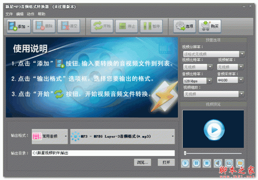Open the 音频采样率 44100 dropdown
This screenshot has width=258, height=180.
pyautogui.click(x=241, y=80)
